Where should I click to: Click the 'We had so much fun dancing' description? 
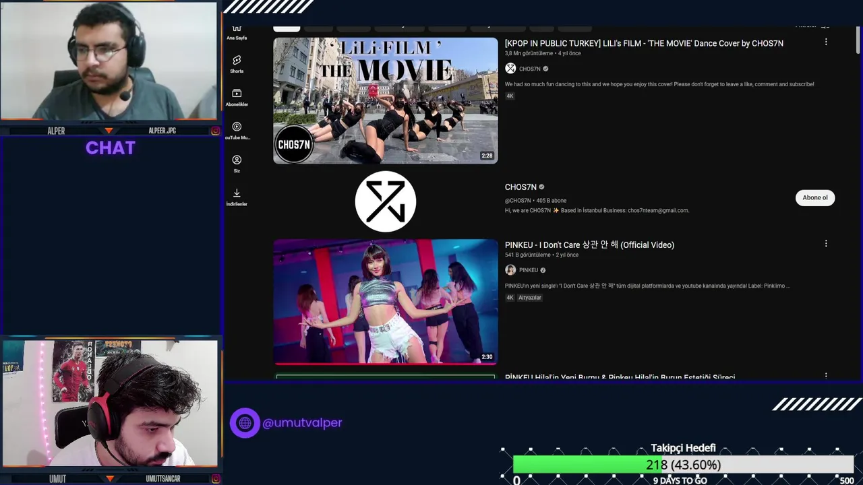coord(659,84)
